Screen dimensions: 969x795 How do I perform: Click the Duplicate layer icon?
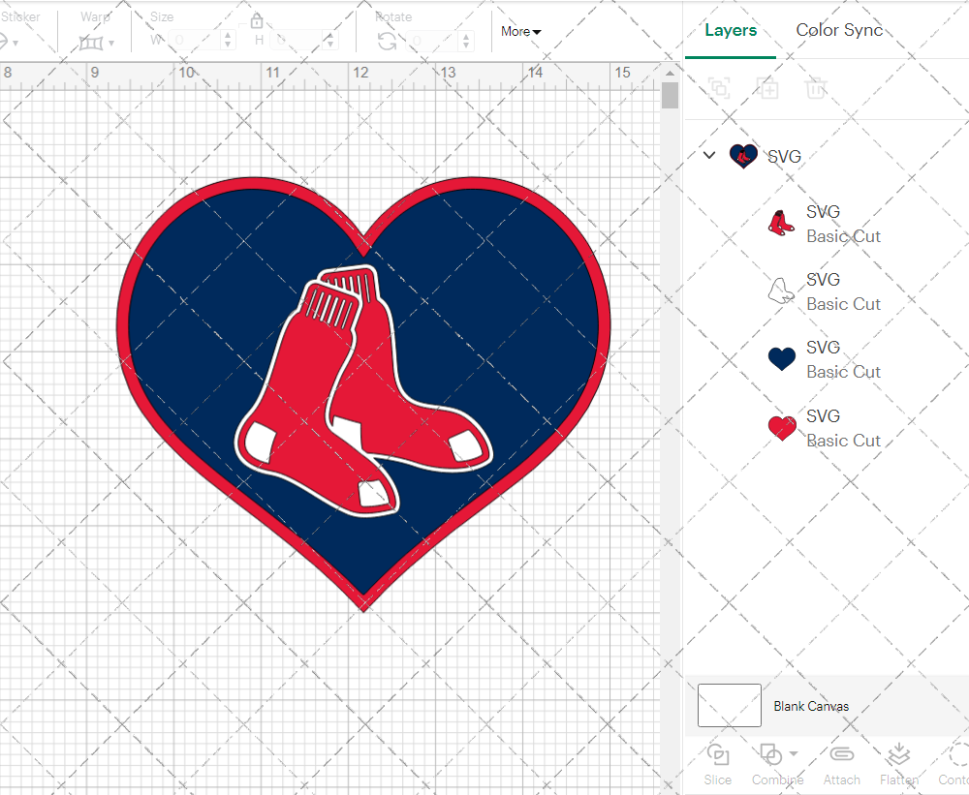point(767,88)
